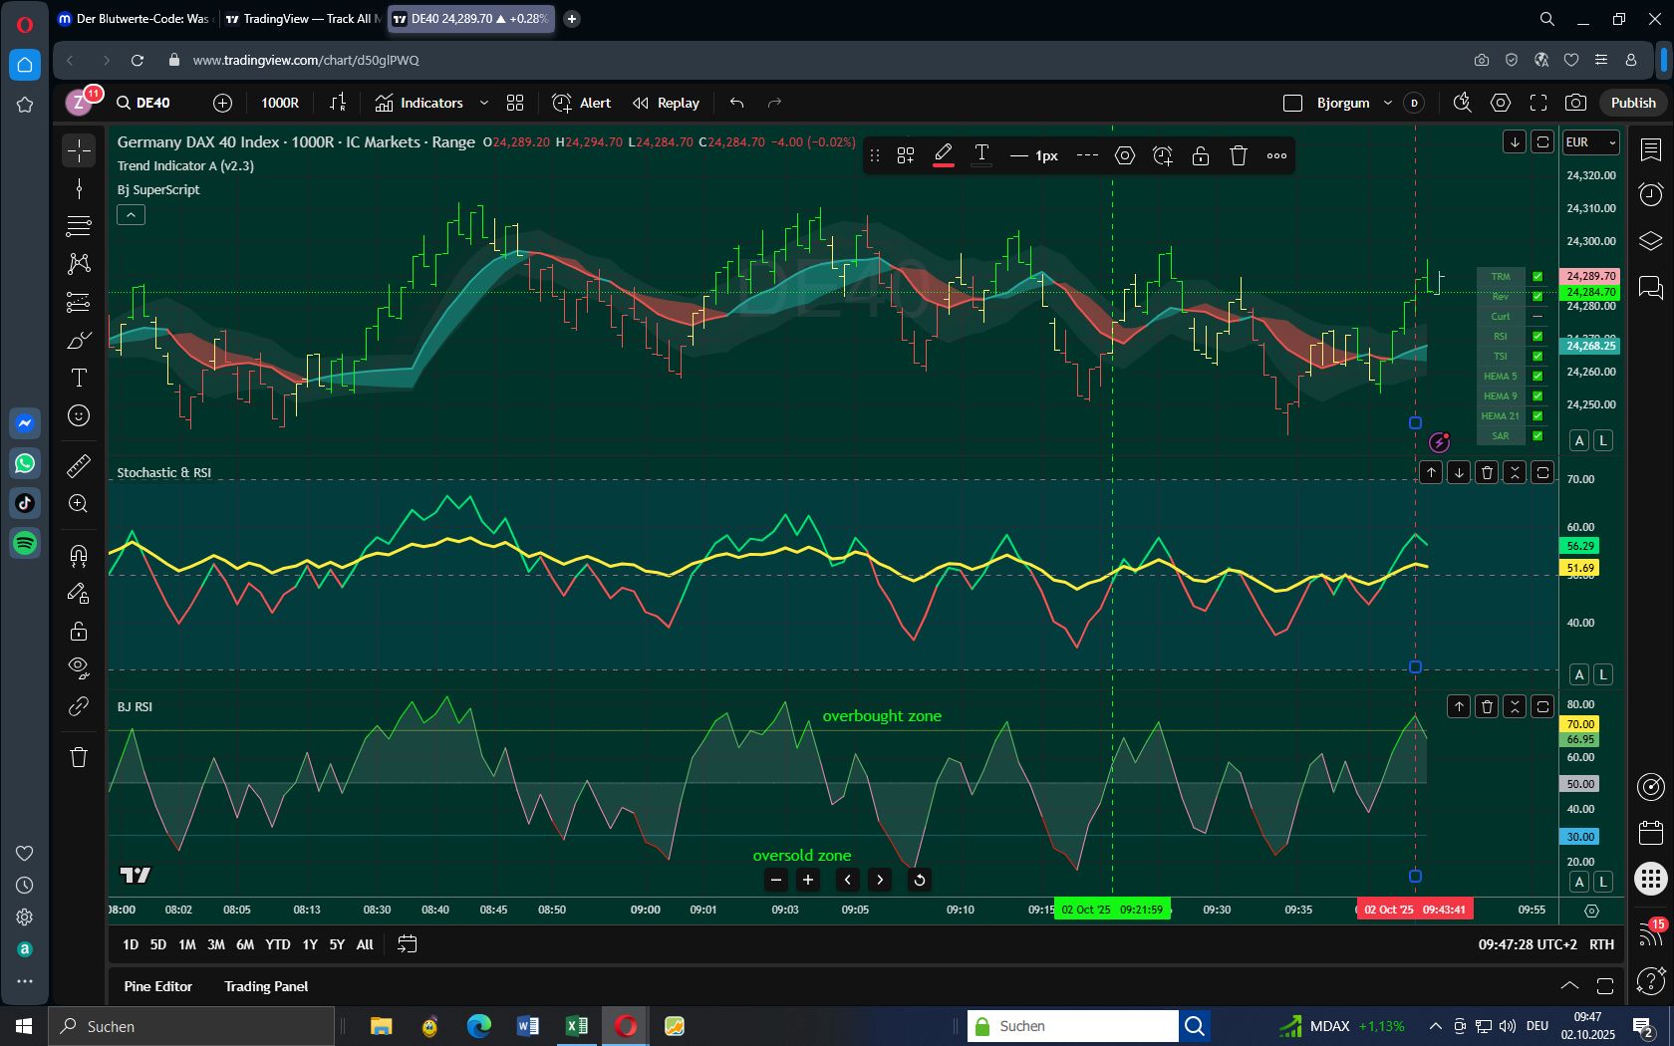Image resolution: width=1674 pixels, height=1046 pixels.
Task: Toggle the RSI checkbox in indicator table
Action: pyautogui.click(x=1537, y=337)
